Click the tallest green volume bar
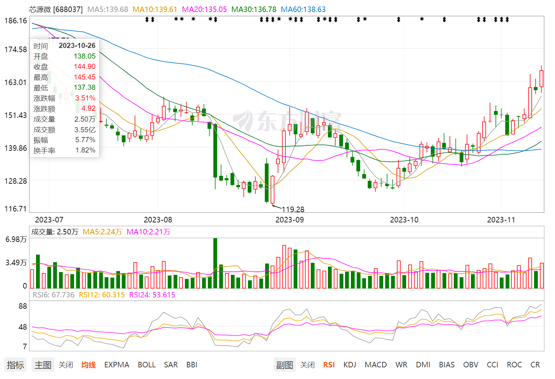The width and height of the screenshot is (555, 379). tap(215, 263)
